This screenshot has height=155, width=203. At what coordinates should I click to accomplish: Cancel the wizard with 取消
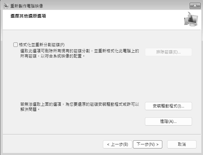182,144
